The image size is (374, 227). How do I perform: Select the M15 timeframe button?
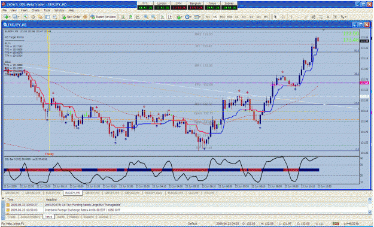(223, 17)
